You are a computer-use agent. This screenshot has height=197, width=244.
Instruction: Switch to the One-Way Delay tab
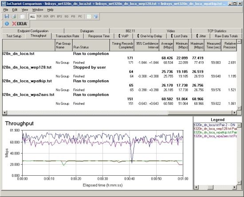point(150,36)
